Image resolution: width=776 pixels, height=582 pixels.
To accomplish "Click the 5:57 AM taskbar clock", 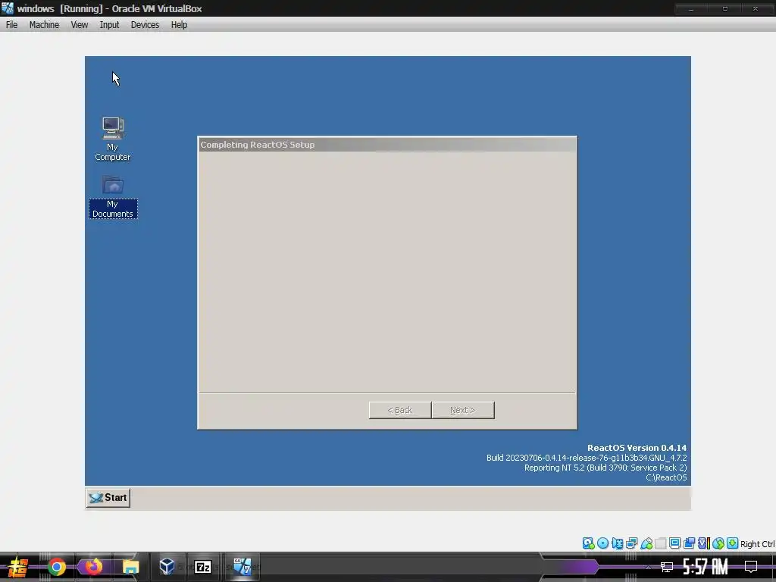I will pyautogui.click(x=706, y=567).
